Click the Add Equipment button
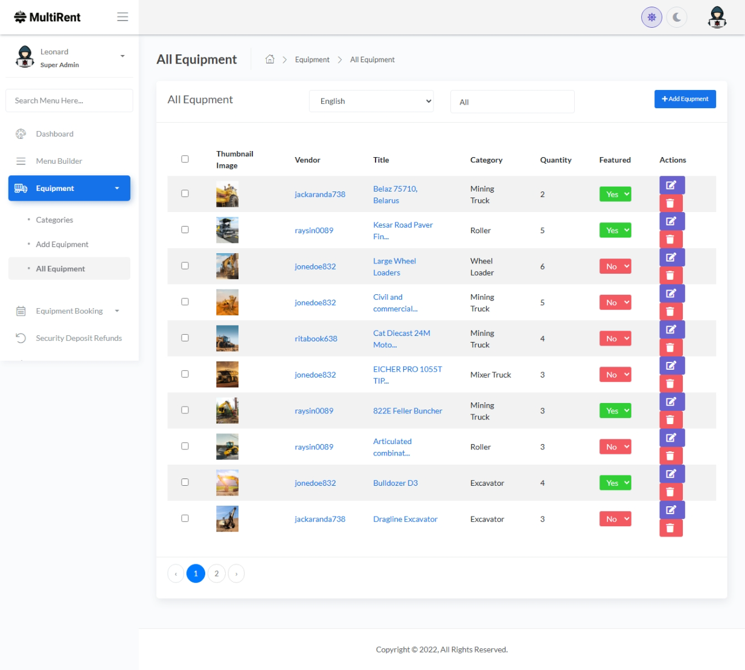This screenshot has width=745, height=670. 685,99
